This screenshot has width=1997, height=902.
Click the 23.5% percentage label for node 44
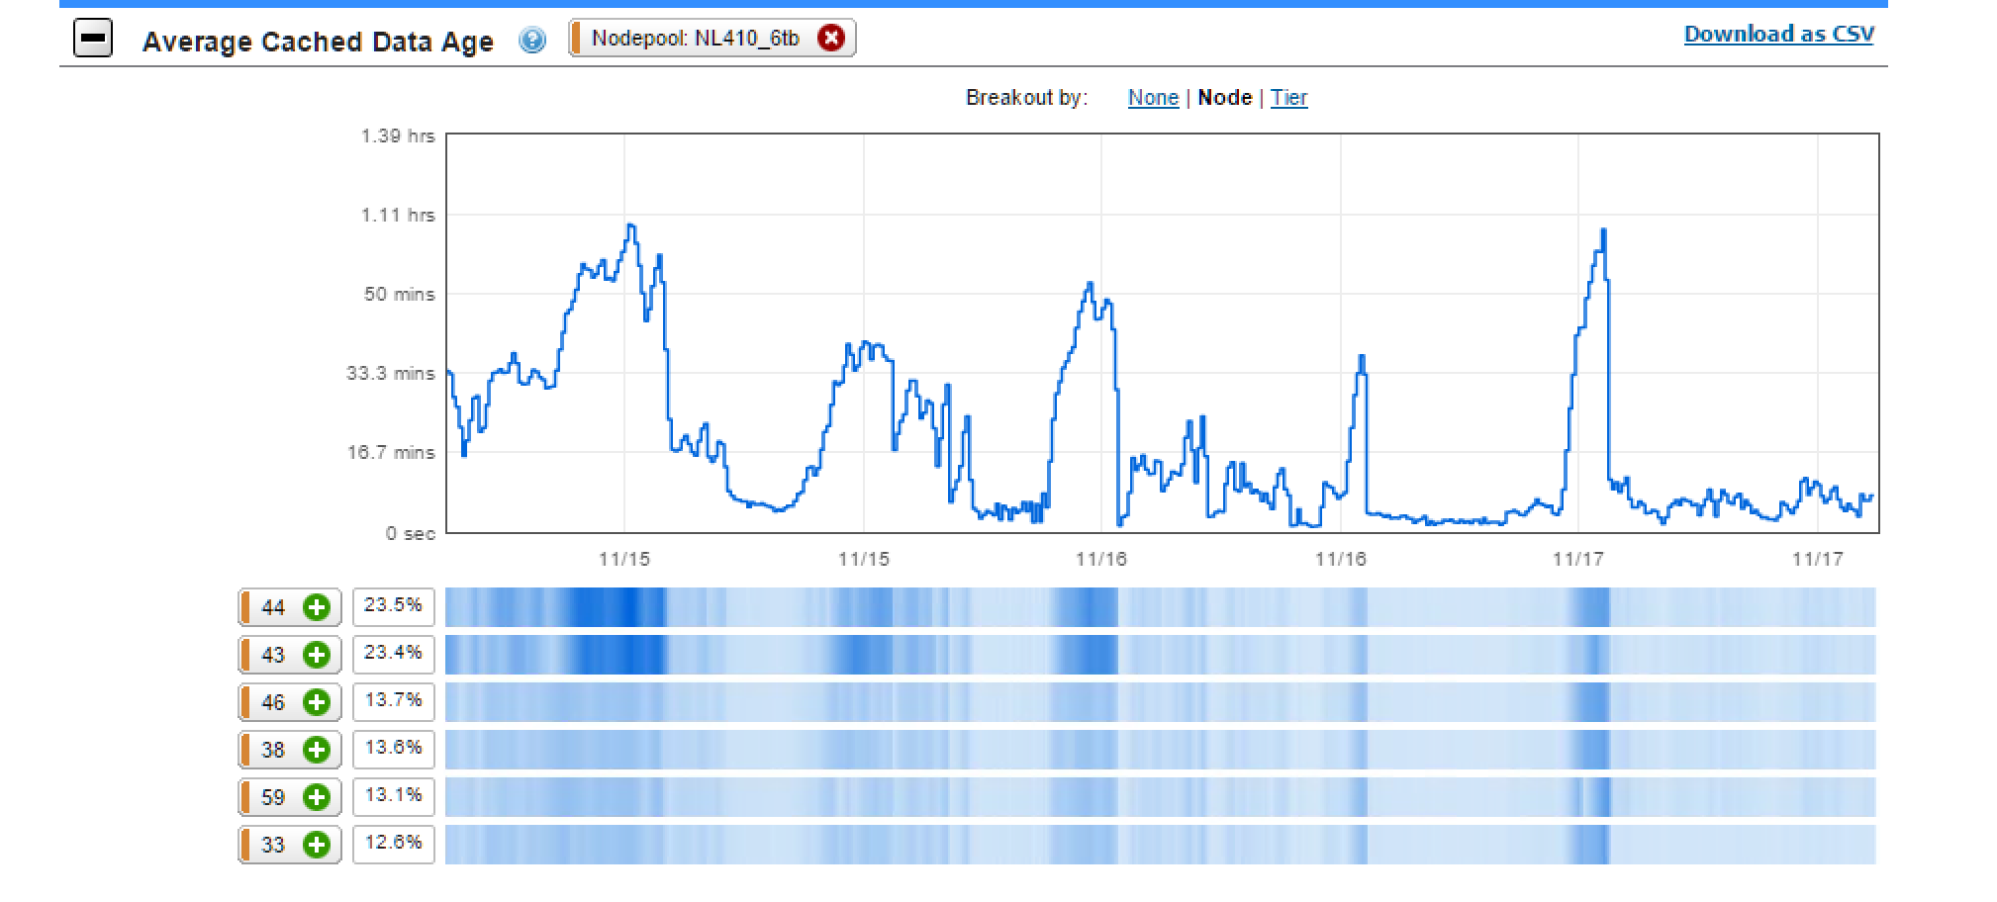393,607
